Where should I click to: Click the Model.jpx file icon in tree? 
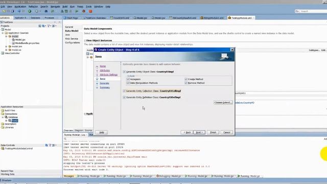tap(13, 40)
